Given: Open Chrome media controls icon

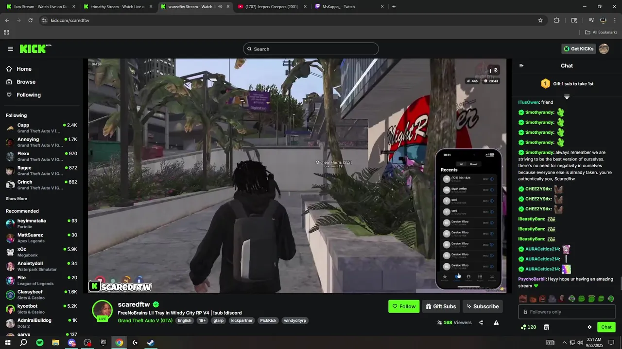Looking at the screenshot, I should coord(591,20).
